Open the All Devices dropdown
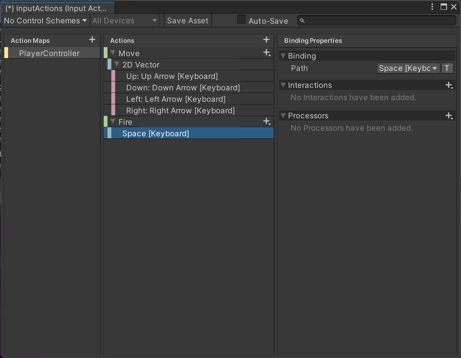The height and width of the screenshot is (358, 461). 124,20
